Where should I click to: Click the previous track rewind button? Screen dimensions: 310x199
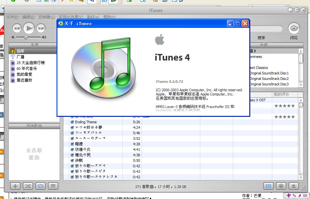[x=17, y=28]
